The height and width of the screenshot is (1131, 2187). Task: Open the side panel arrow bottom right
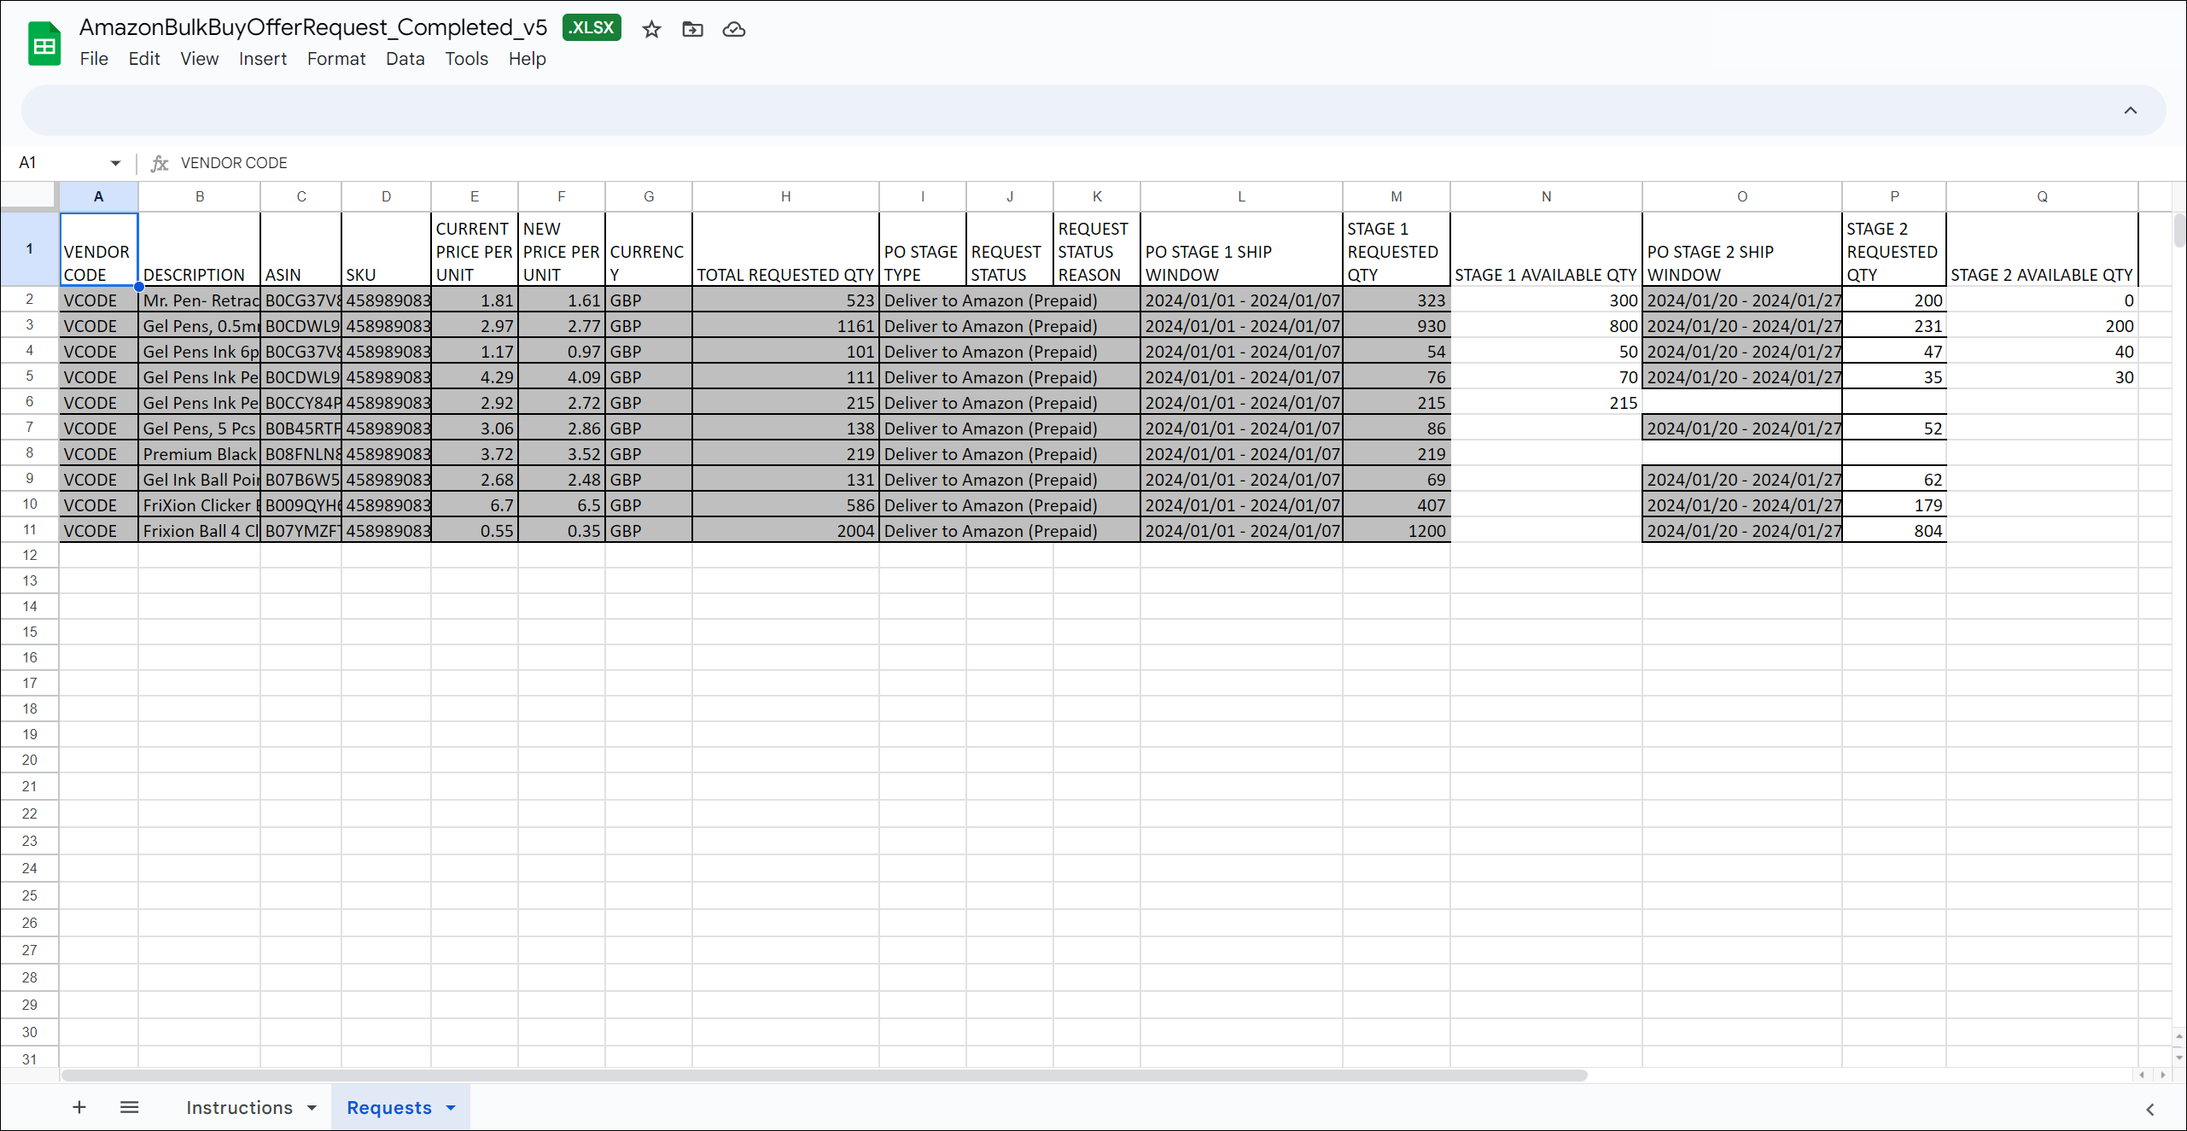point(2149,1109)
